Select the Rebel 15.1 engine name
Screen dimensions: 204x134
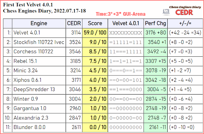(x=25, y=61)
